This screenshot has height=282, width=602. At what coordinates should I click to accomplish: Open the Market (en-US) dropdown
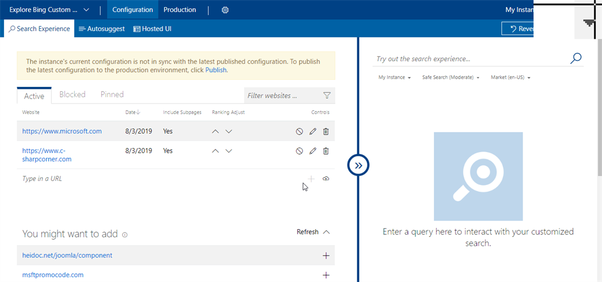click(510, 78)
